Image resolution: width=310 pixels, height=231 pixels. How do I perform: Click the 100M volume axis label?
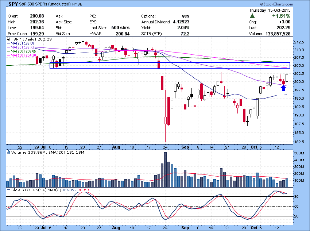click(299, 181)
